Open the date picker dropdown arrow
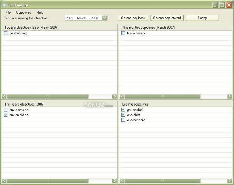This screenshot has width=234, height=185. 104,18
